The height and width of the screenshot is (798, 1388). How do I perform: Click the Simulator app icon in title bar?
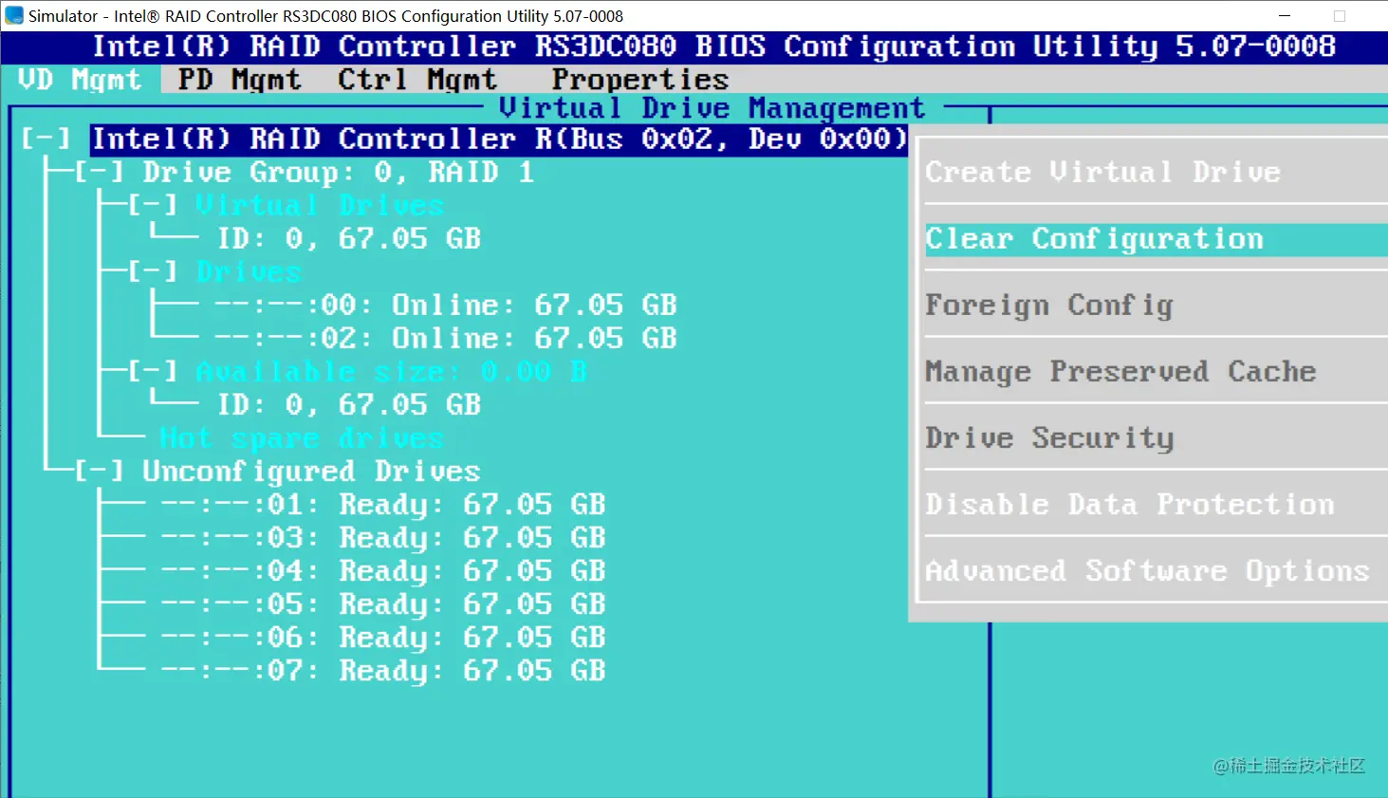click(x=14, y=15)
